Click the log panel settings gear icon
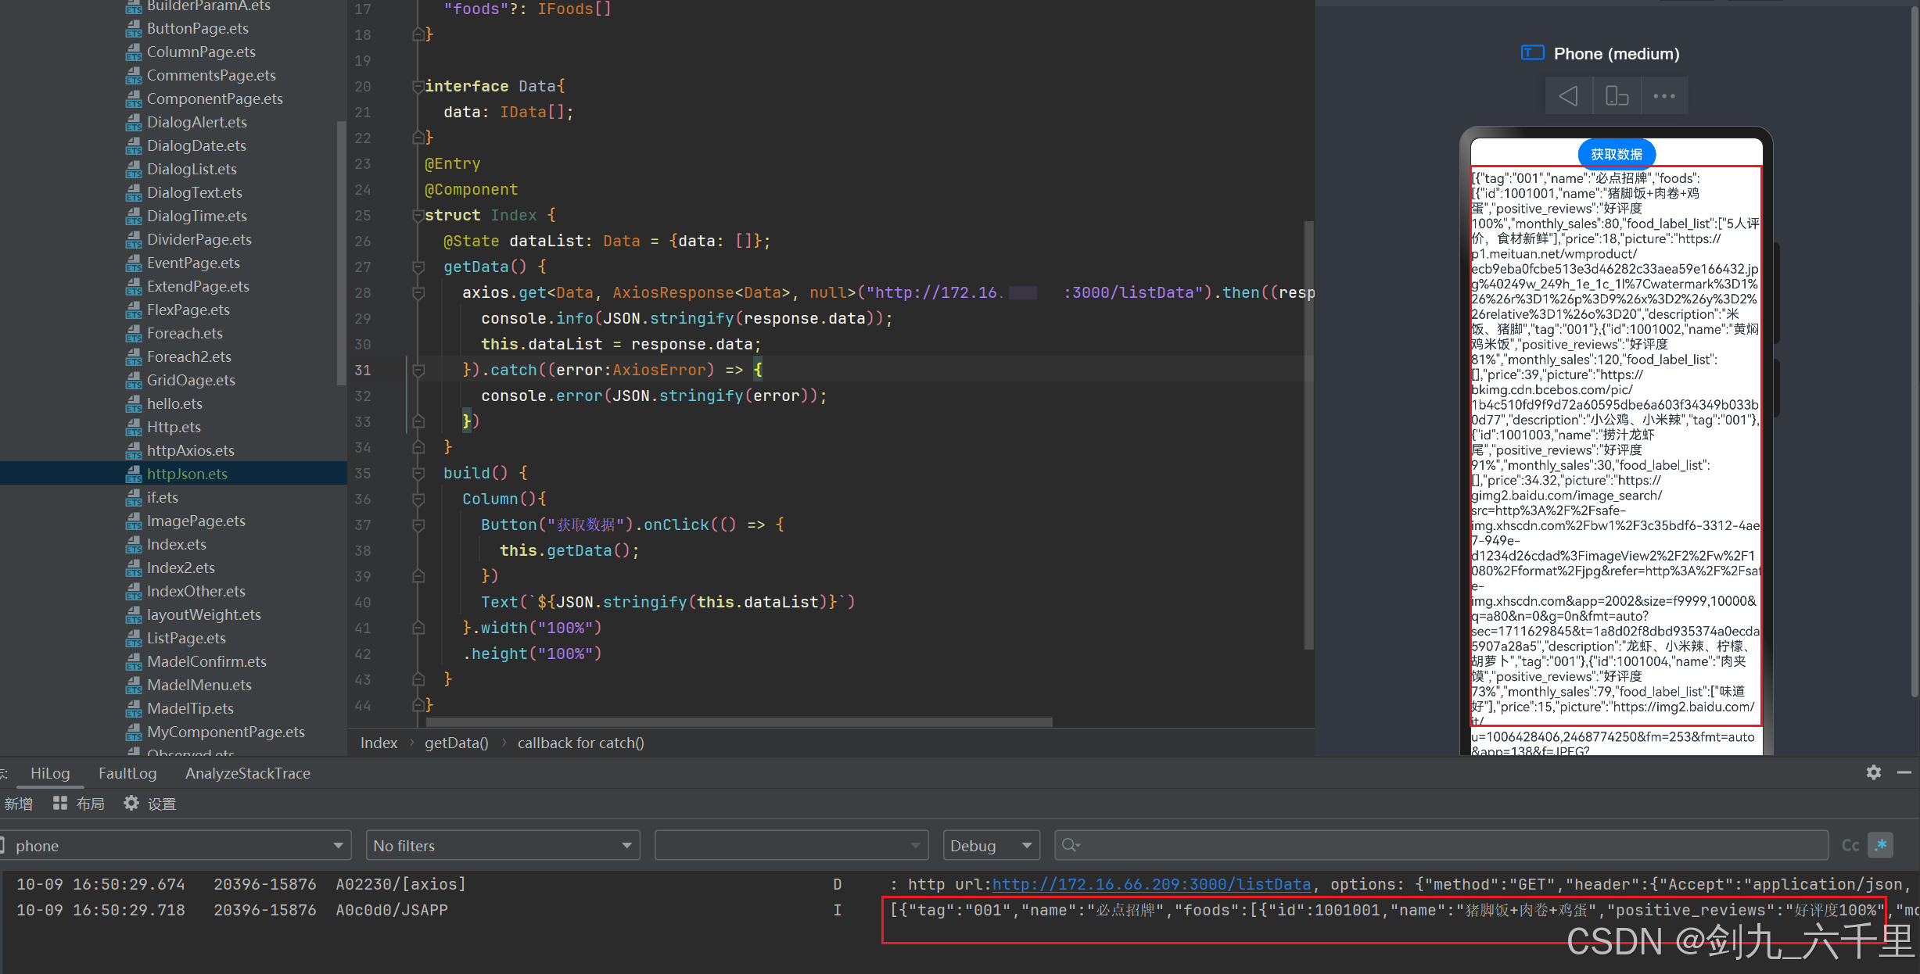1920x974 pixels. point(1873,772)
